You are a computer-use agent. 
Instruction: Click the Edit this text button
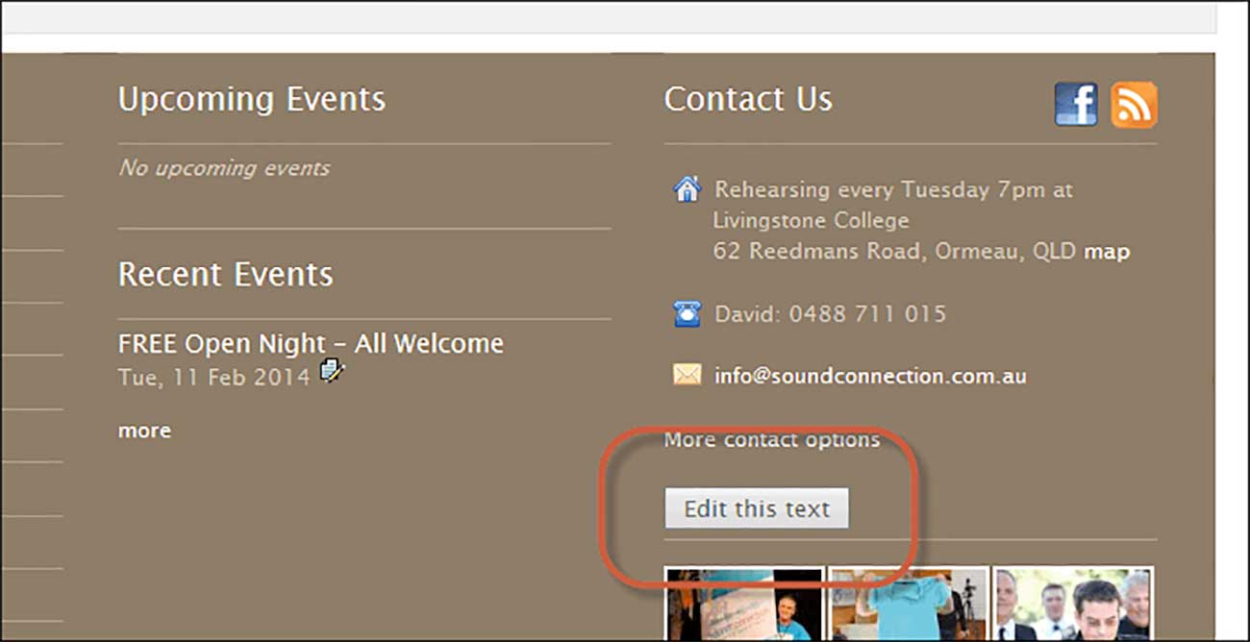tap(757, 508)
